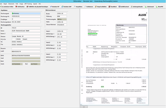Click the Empfänger input field
The image size is (166, 108).
point(26,19)
